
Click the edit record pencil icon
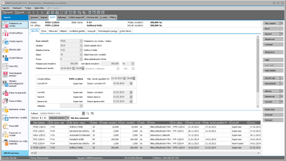point(66,12)
